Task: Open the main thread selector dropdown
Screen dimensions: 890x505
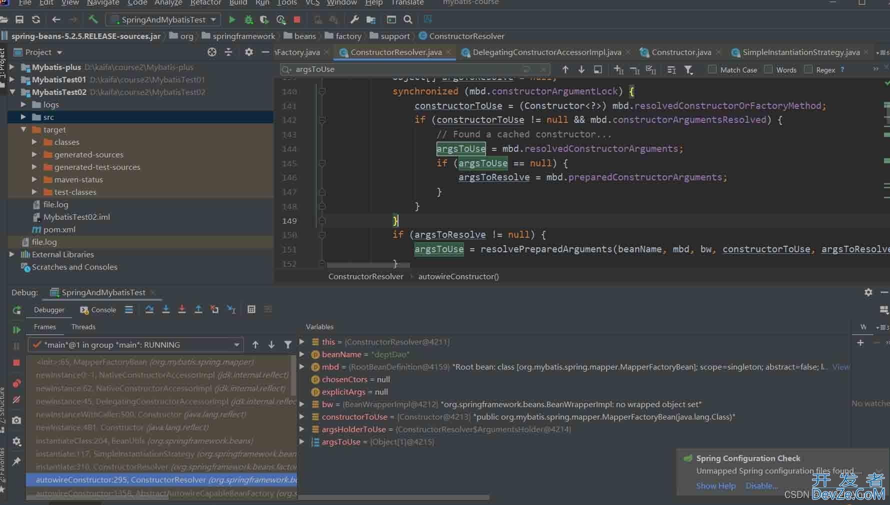Action: click(135, 345)
